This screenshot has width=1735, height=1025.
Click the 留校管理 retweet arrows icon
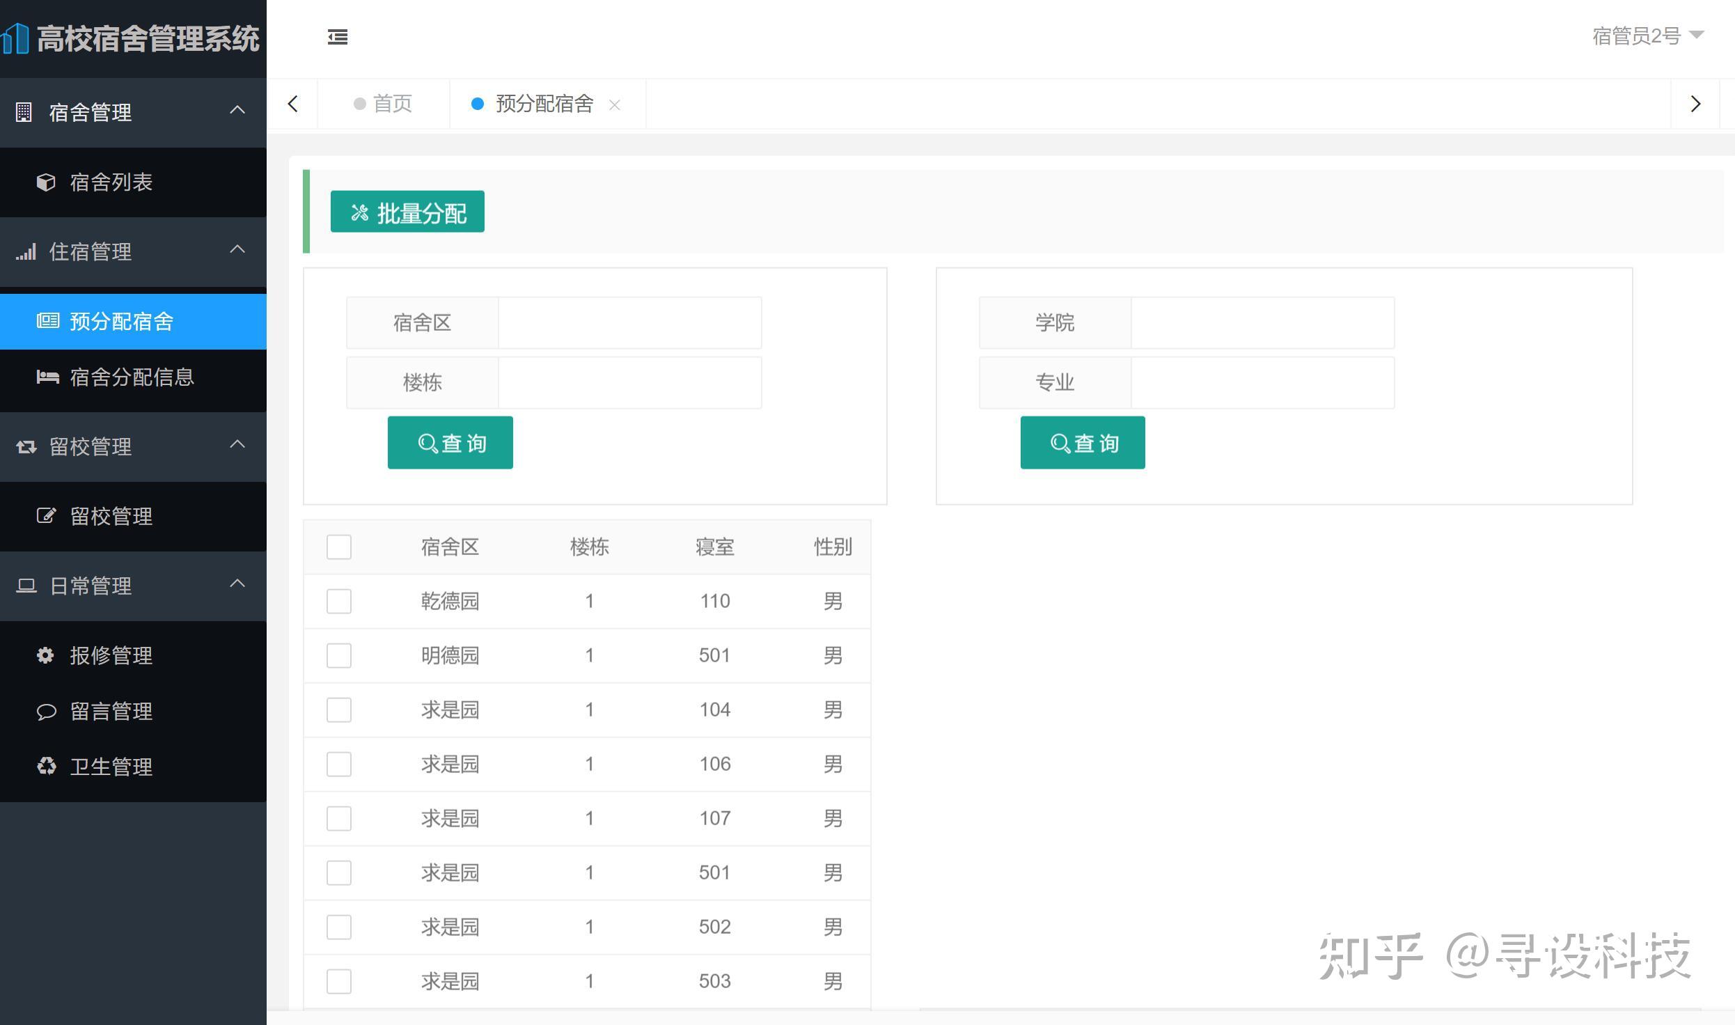(26, 446)
